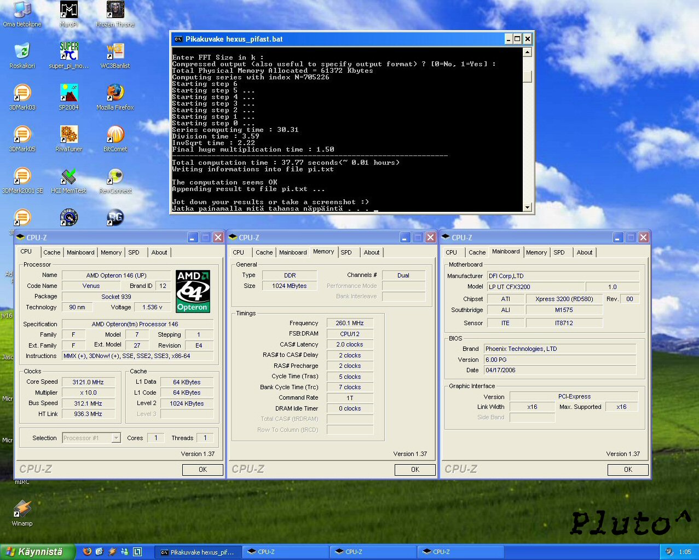Click the console scrollbar thumb

[x=528, y=76]
